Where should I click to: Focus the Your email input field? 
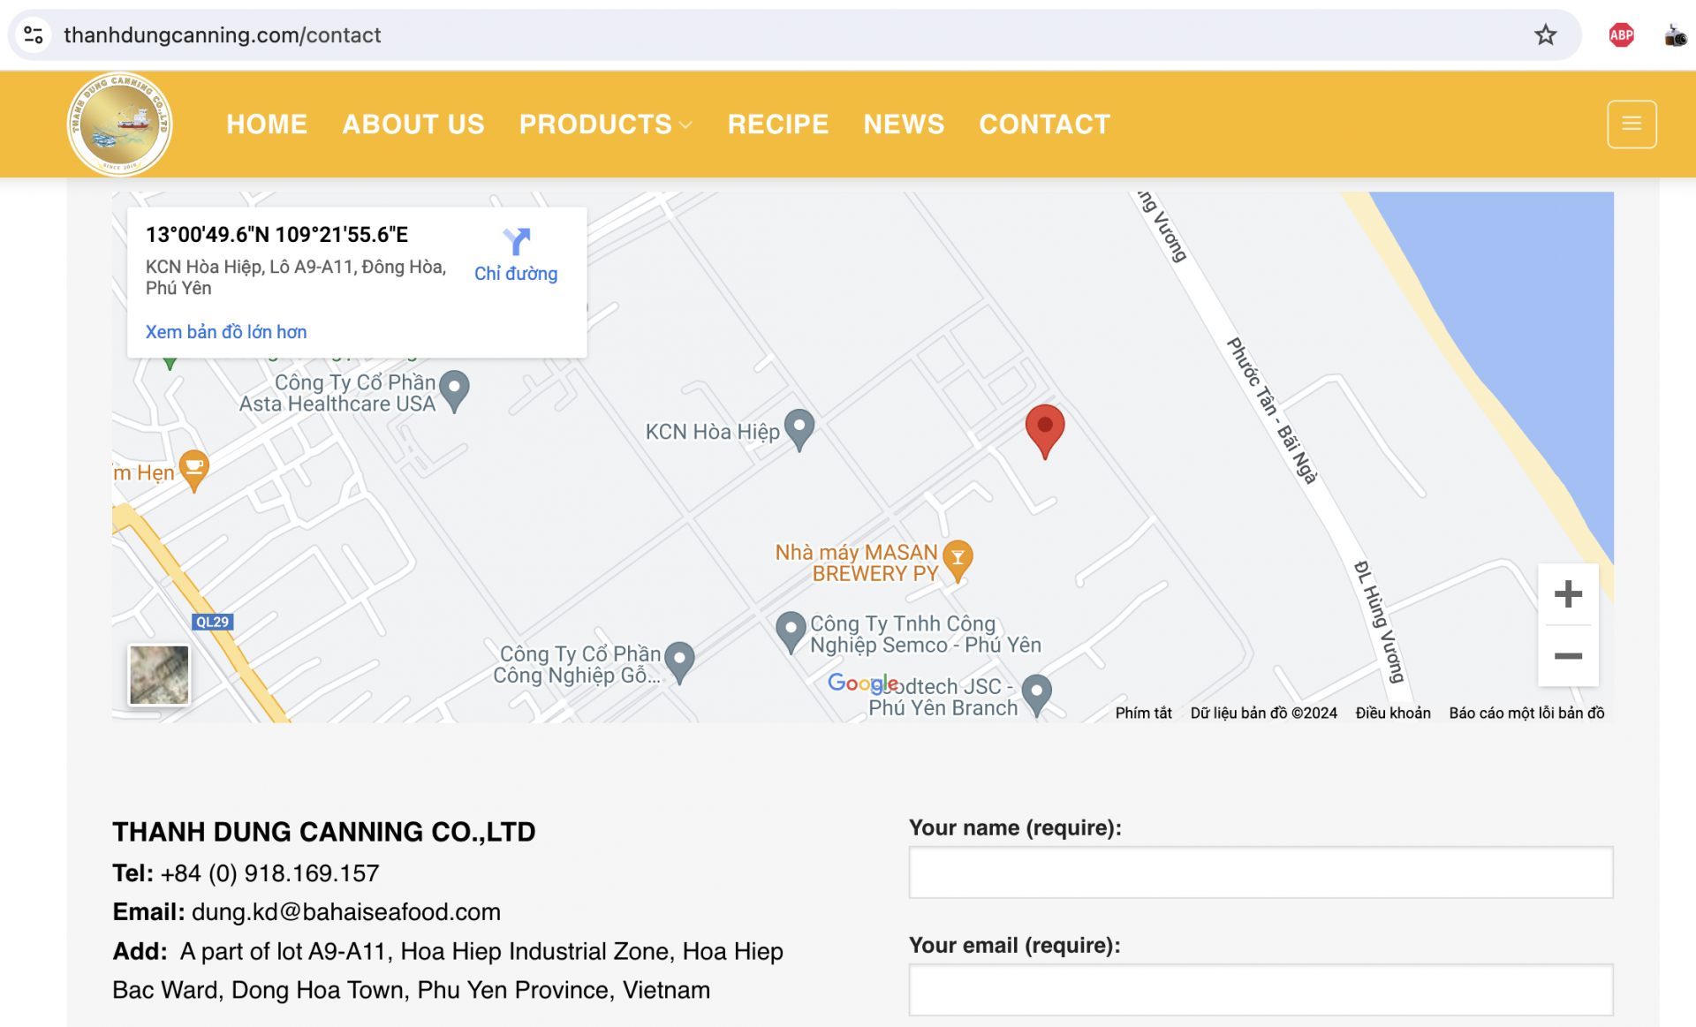[1260, 990]
